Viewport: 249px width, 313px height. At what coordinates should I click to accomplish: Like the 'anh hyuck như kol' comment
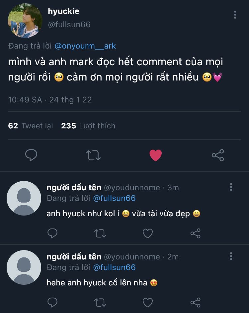148,234
